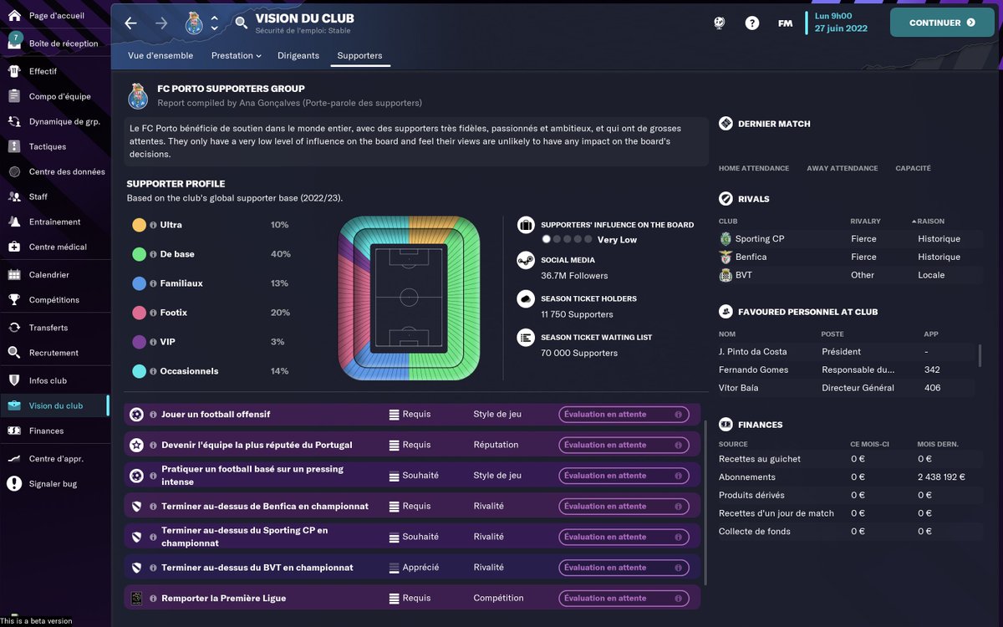Open Vision du club menu item
This screenshot has height=627, width=1003.
(55, 405)
